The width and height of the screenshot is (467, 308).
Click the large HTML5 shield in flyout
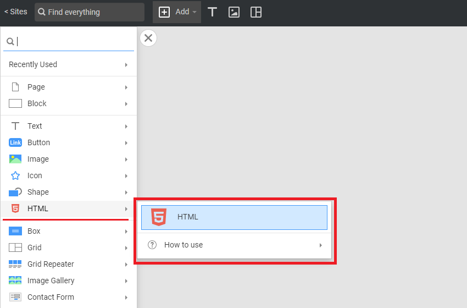(159, 217)
